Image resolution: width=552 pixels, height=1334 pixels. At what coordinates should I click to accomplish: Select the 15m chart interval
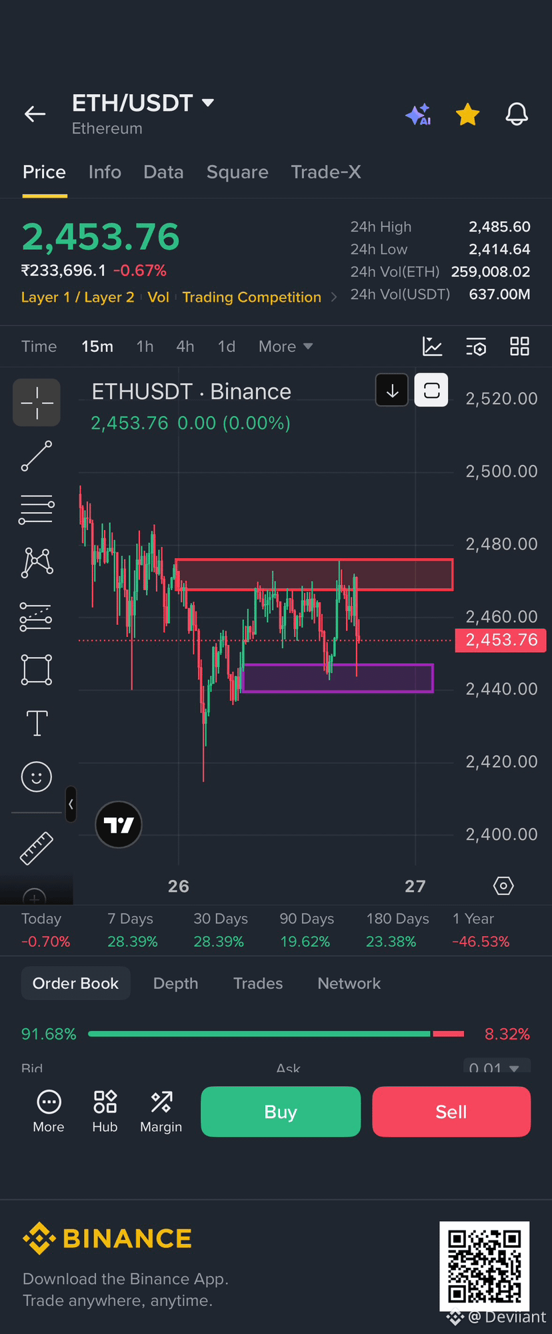click(97, 347)
